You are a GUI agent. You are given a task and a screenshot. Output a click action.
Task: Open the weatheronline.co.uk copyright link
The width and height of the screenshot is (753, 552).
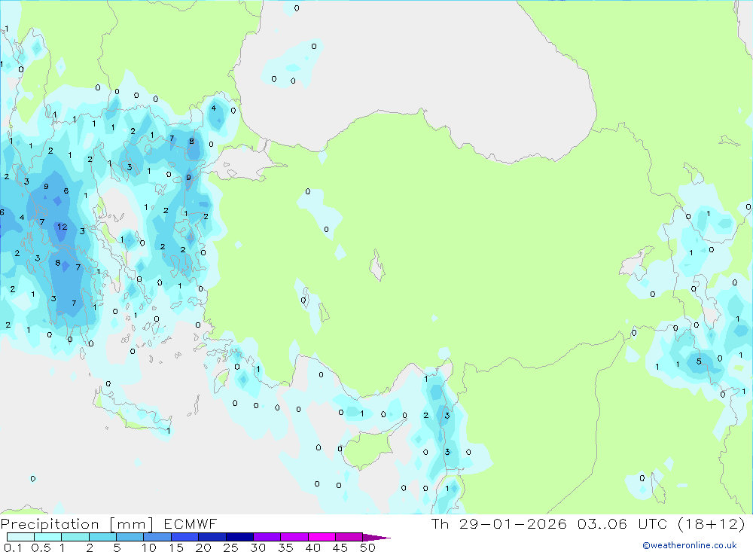[x=690, y=545]
